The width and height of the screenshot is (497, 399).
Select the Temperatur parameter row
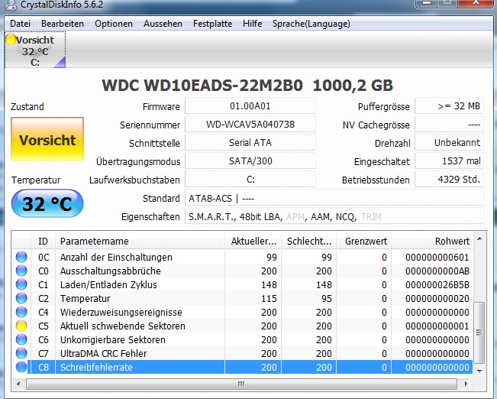pos(243,298)
